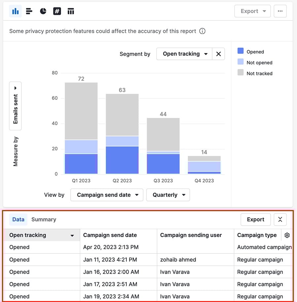Open the more options ellipsis menu
This screenshot has height=302, width=297.
(x=280, y=11)
